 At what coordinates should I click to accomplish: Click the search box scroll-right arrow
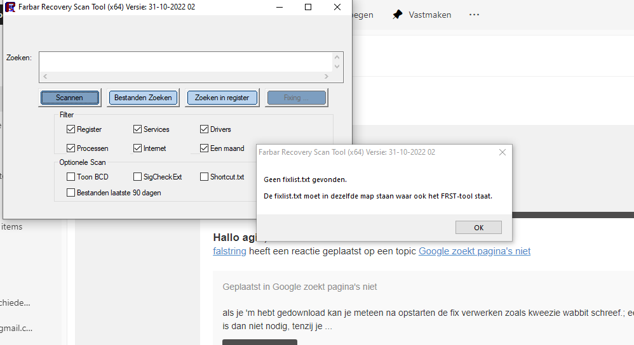point(327,76)
